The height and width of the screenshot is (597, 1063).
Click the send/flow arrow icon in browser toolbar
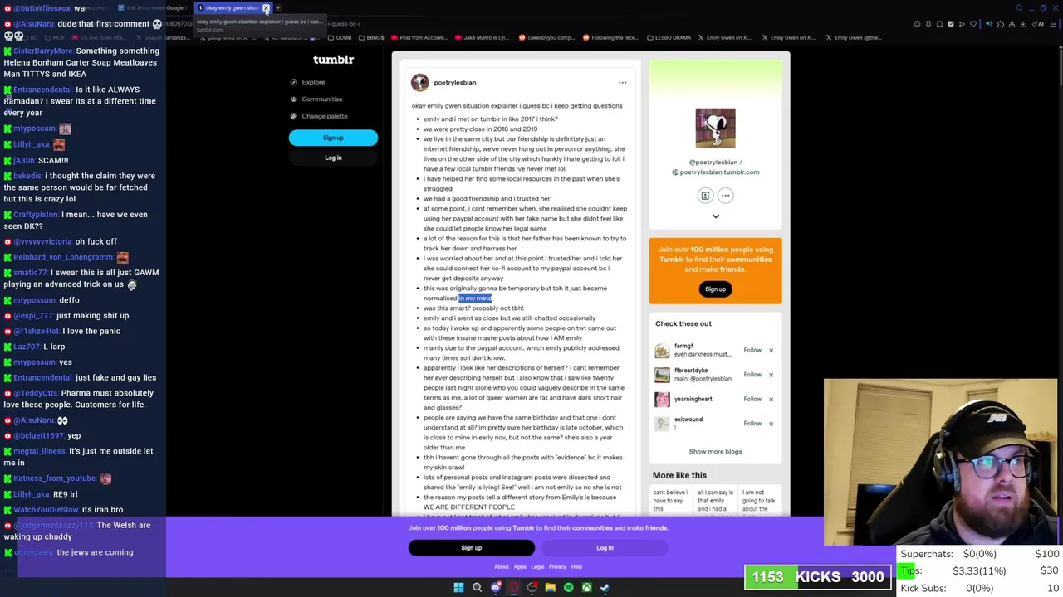[x=962, y=24]
